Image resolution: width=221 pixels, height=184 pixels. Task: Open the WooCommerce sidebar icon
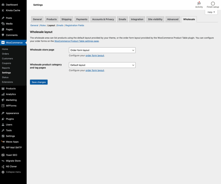[x=3, y=42]
